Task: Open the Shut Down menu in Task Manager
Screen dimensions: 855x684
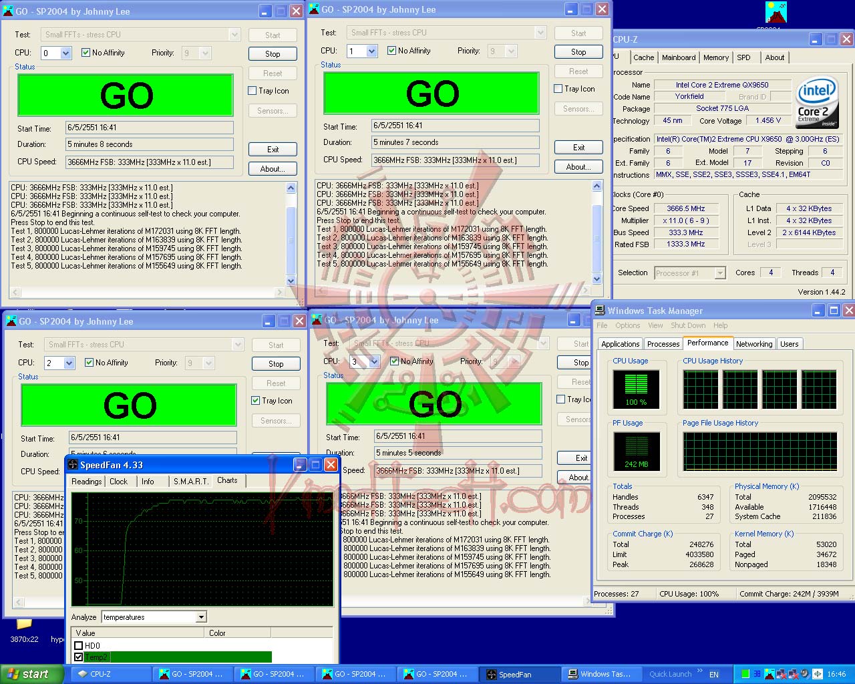Action: pyautogui.click(x=688, y=326)
